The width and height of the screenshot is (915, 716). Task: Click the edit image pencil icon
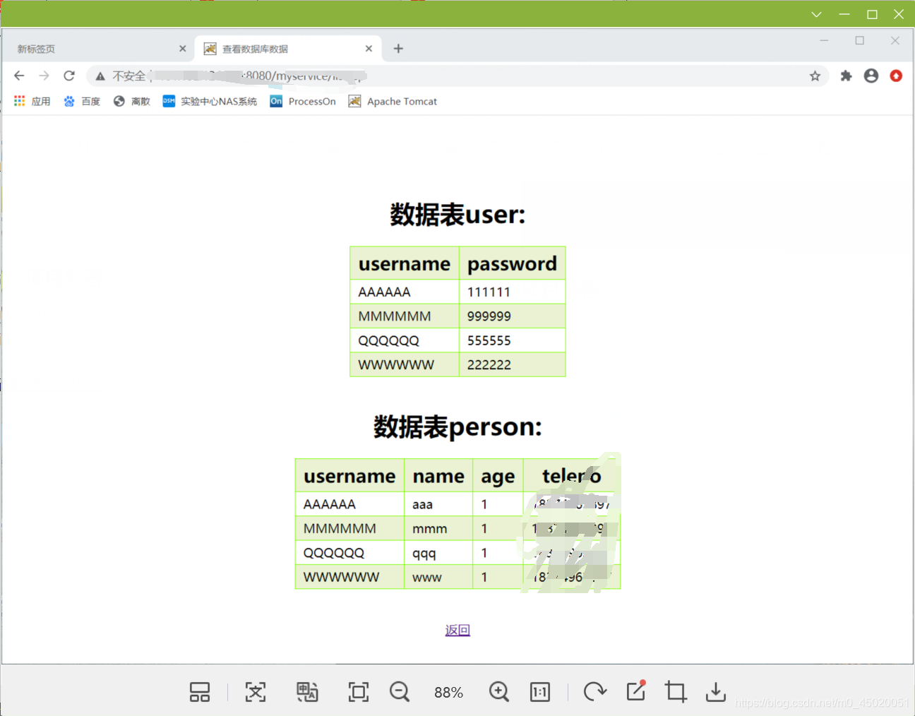click(x=636, y=691)
